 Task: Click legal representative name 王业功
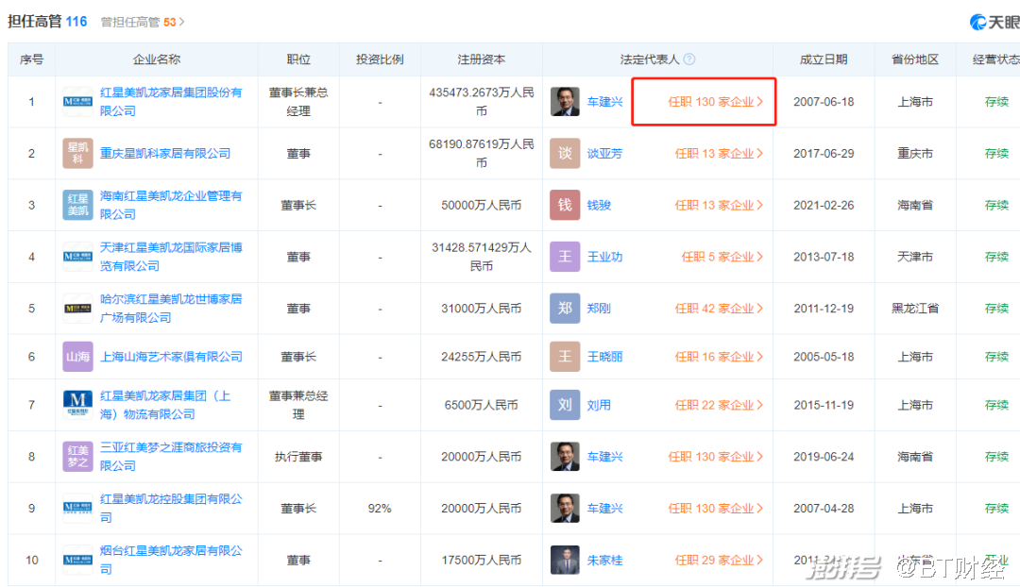click(604, 257)
